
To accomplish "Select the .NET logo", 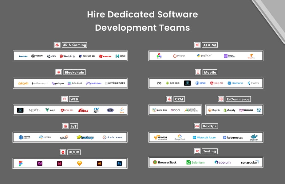I will [96, 110].
